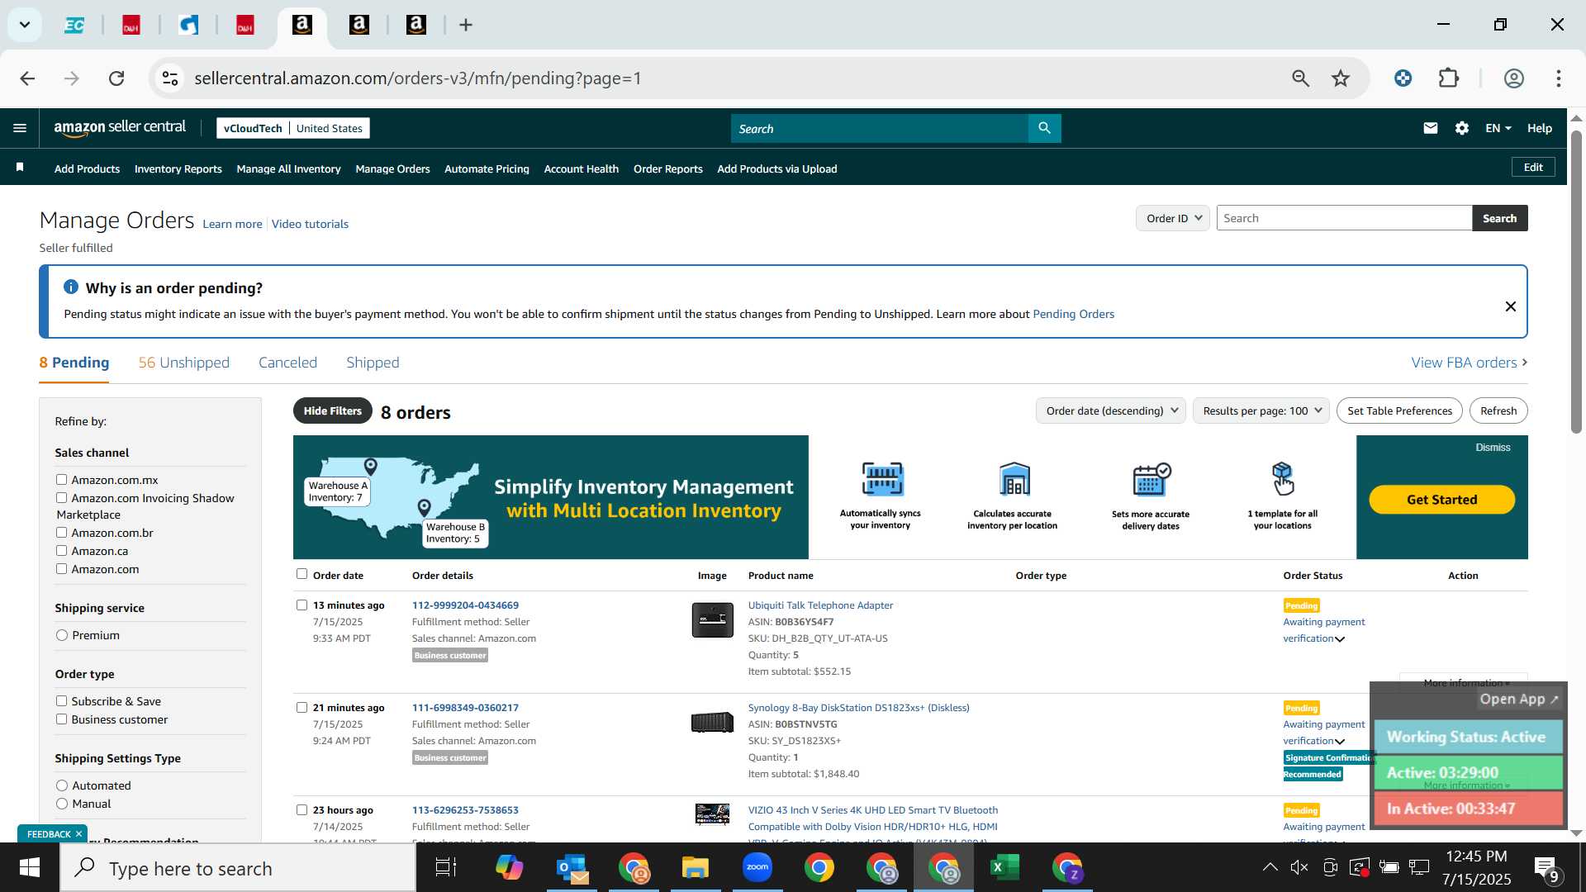Check the Business customer order type filter
Viewport: 1586px width, 892px height.
61,719
